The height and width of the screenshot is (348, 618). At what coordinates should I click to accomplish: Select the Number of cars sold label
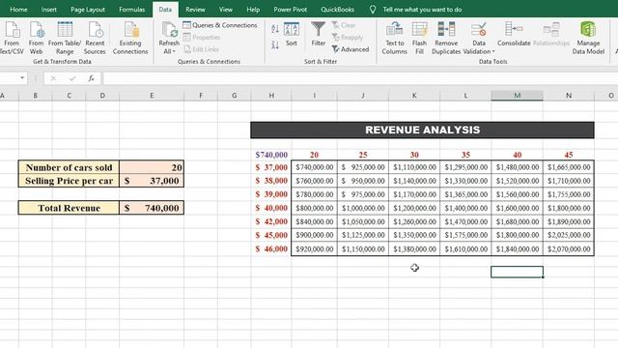tap(69, 167)
